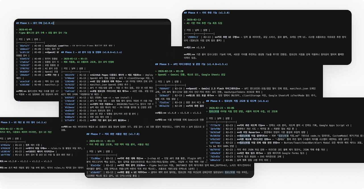The width and height of the screenshot is (364, 189).
Task: Select commit hash "f2a31ac"
Action: 164,103
